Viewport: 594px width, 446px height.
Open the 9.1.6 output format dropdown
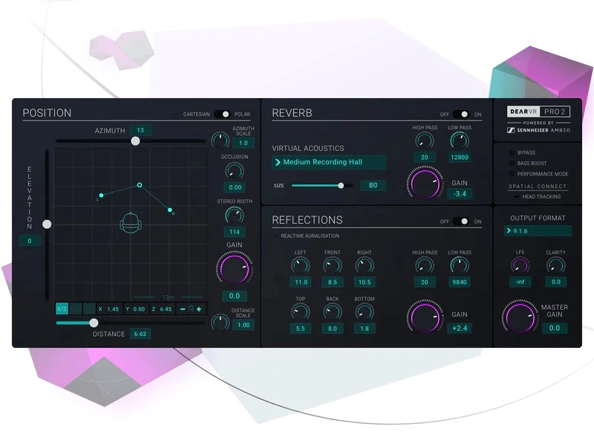538,230
